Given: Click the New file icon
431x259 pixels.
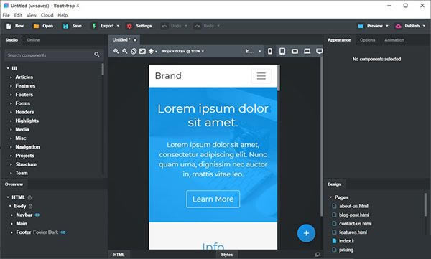Looking at the screenshot, I should point(9,26).
